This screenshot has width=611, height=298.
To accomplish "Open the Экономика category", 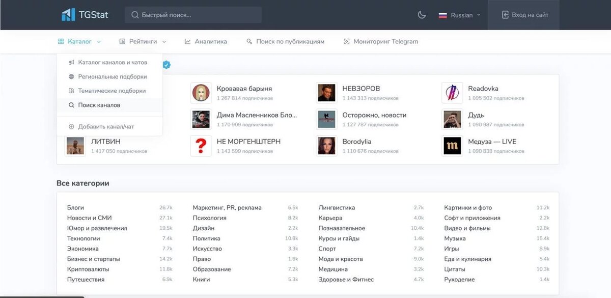I will coord(83,249).
